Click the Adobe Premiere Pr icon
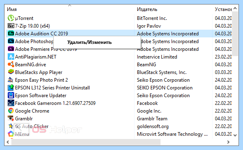243x150 pixels. (11, 49)
